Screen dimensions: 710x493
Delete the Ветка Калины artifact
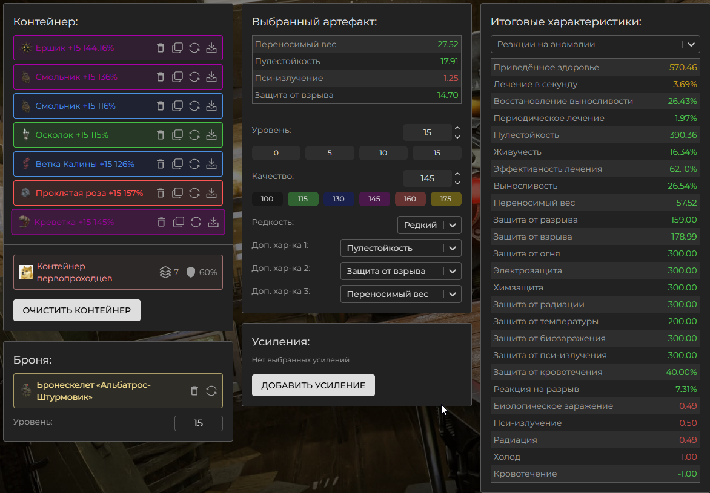tap(161, 164)
